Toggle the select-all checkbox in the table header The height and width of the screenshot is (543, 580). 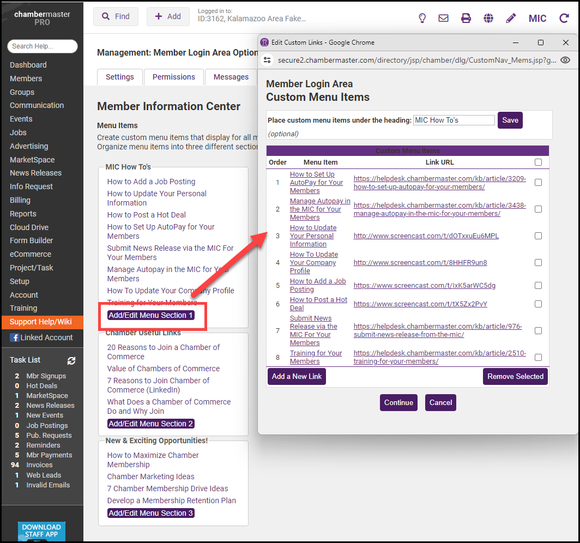coord(539,162)
